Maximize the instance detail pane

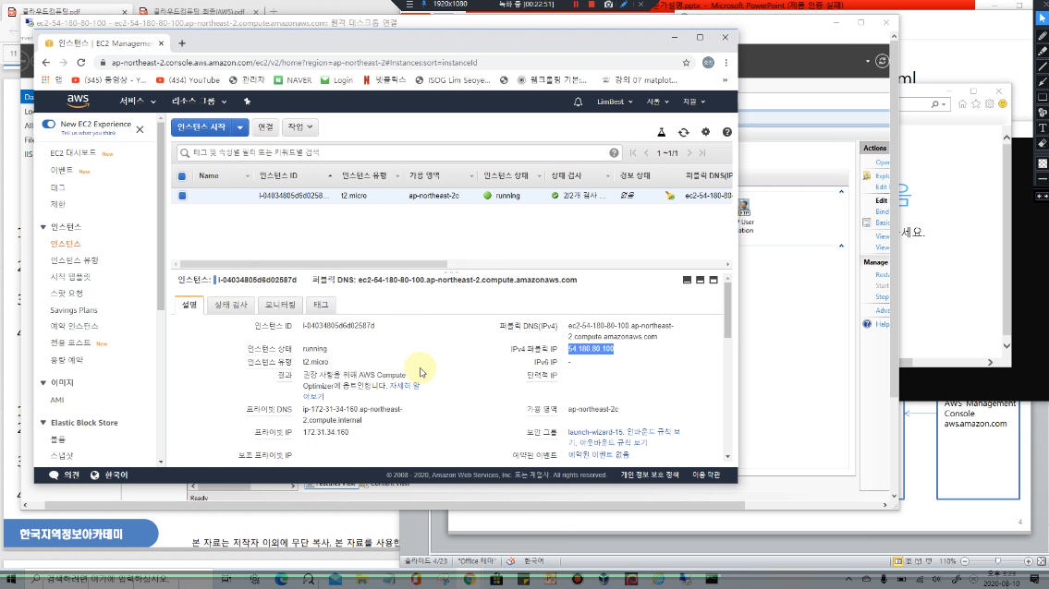tap(714, 280)
